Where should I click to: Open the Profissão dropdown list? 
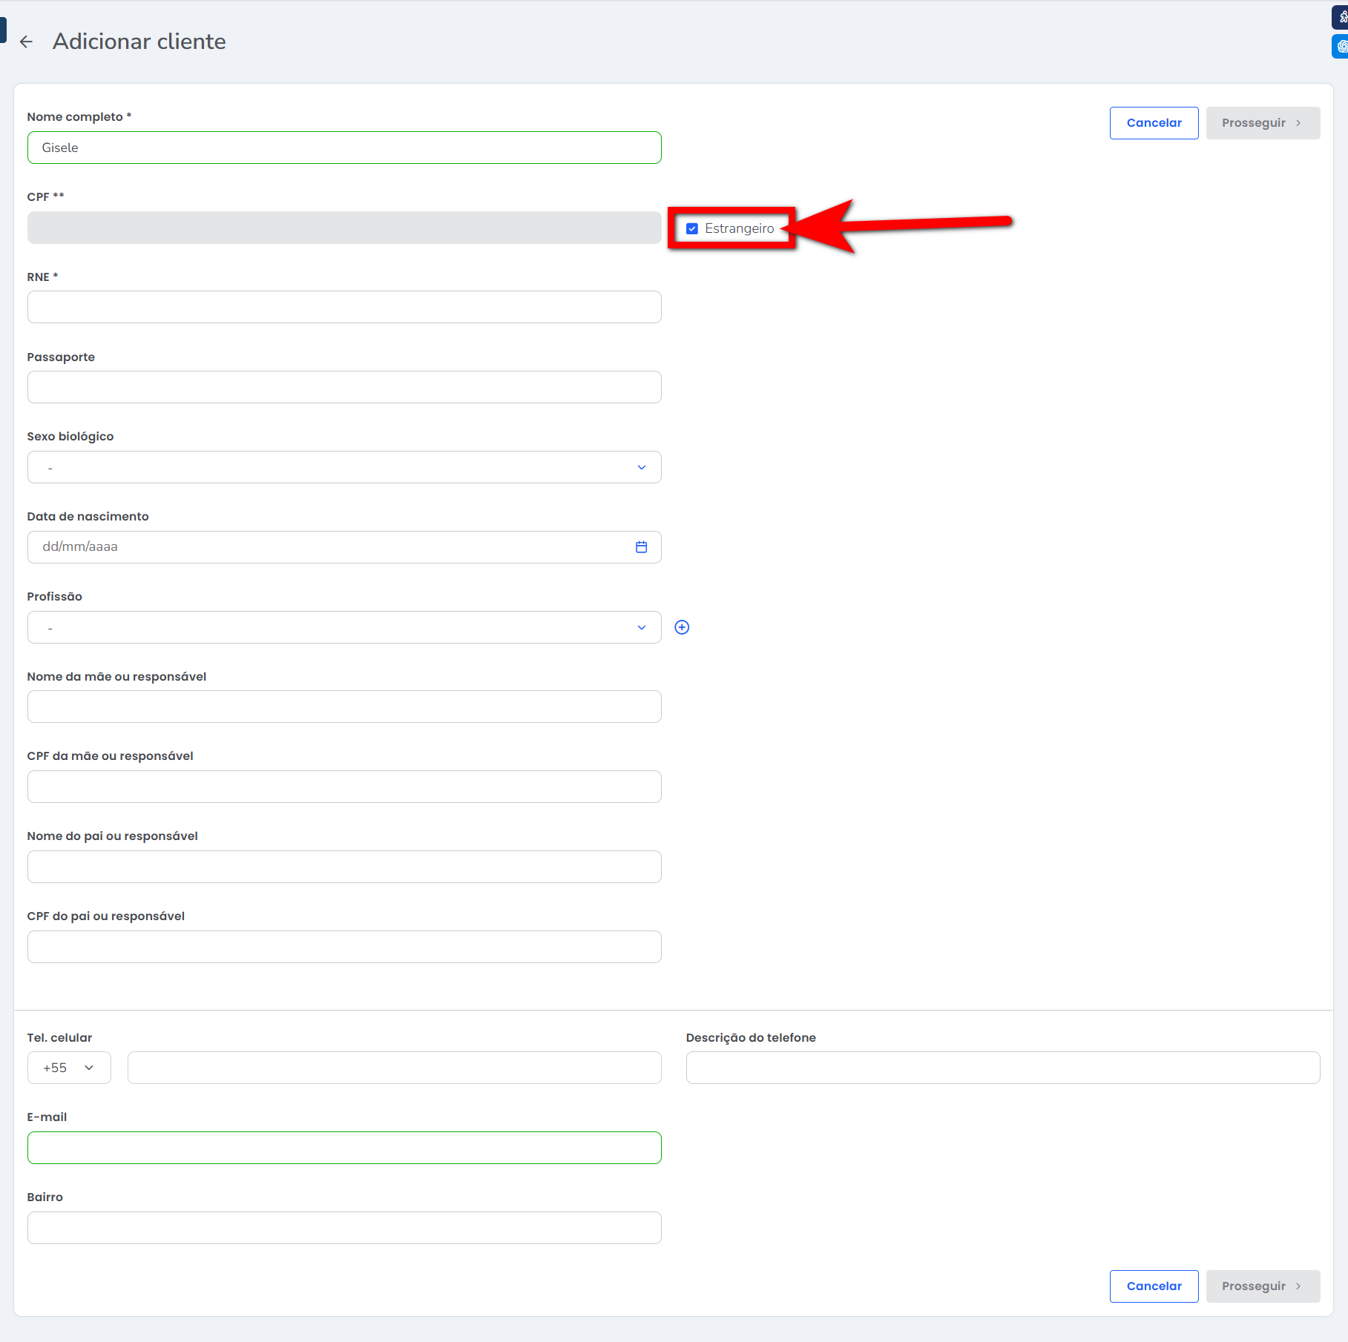[x=344, y=627]
